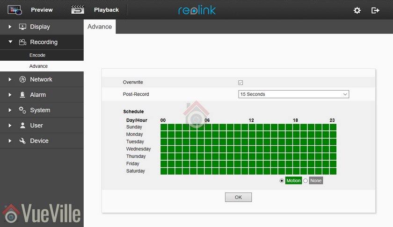Screen dimensions: 393x227
Task: Click the System menu label
Action: pos(40,110)
